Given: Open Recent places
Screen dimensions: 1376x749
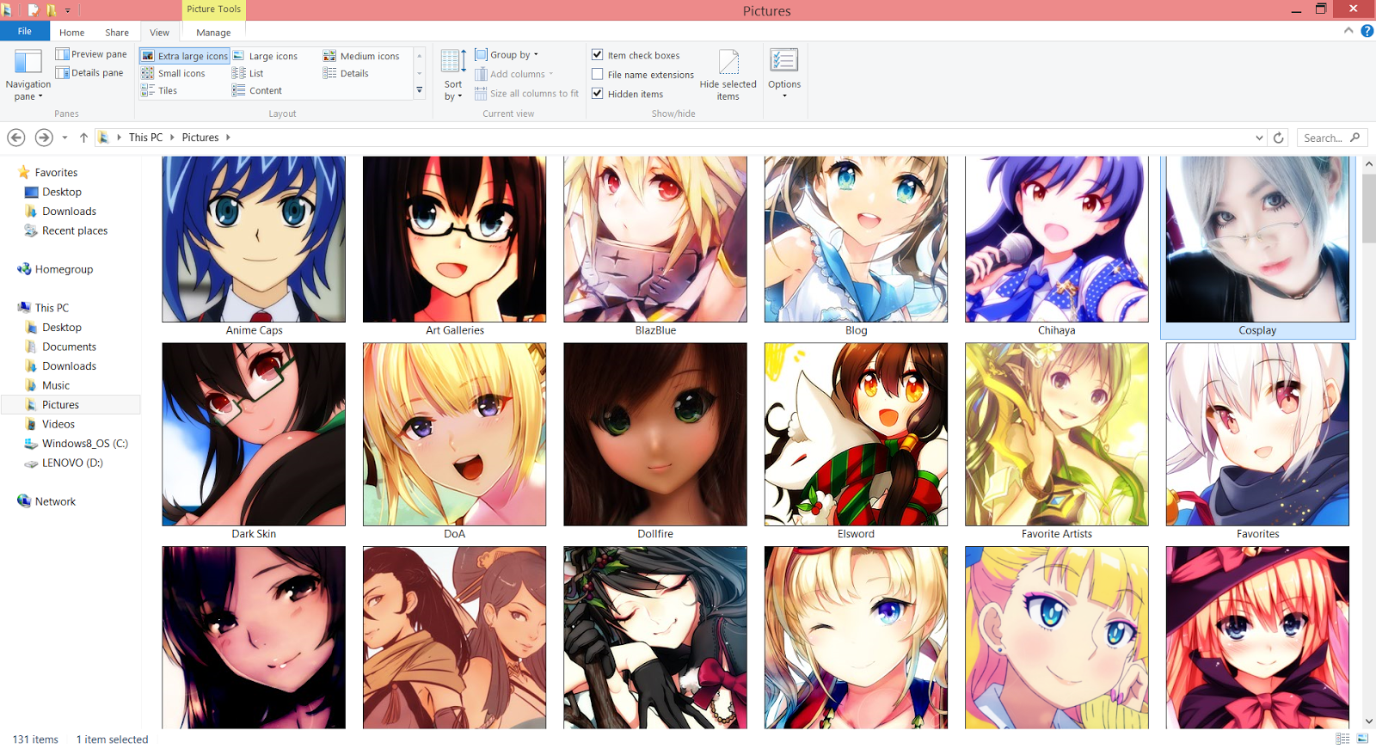Looking at the screenshot, I should pyautogui.click(x=66, y=230).
